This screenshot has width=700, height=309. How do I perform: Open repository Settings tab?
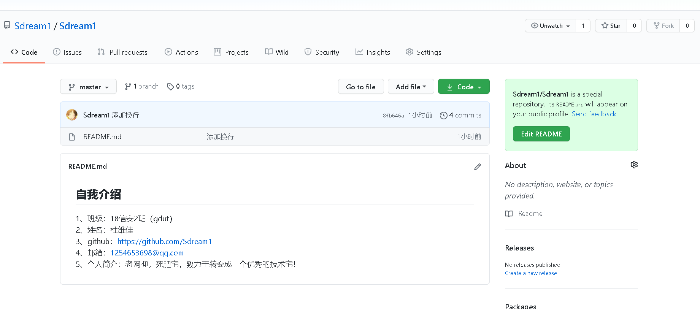click(x=424, y=52)
